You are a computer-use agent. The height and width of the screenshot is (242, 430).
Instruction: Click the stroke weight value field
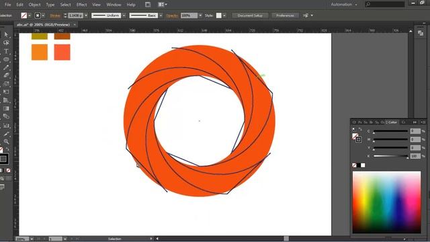75,15
